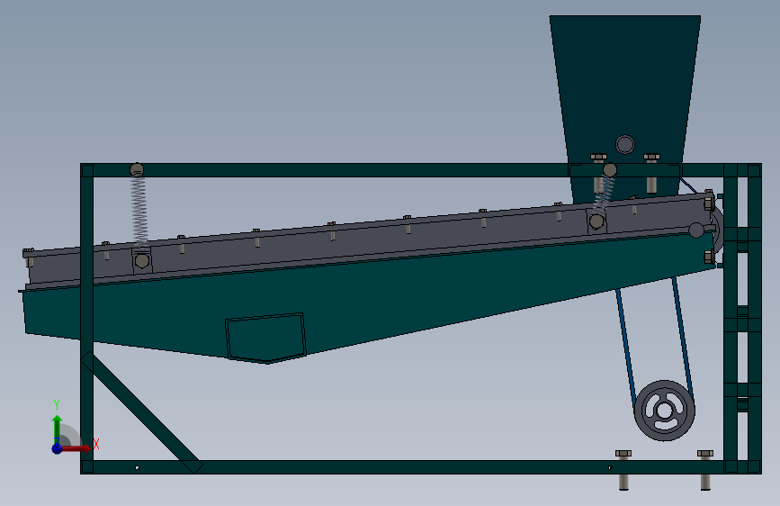780x506 pixels.
Task: Select the spoked drive pulley wheel
Action: 664,411
